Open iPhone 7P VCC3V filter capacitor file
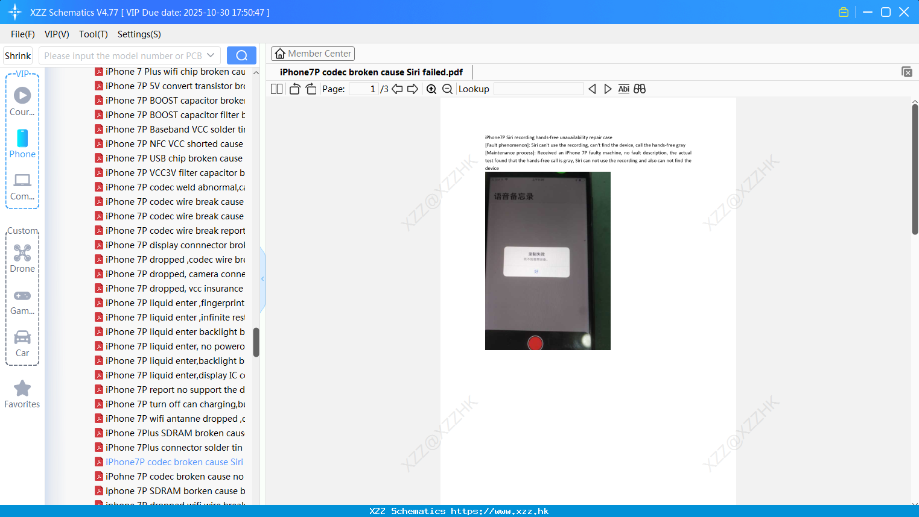This screenshot has height=517, width=919. pos(170,173)
